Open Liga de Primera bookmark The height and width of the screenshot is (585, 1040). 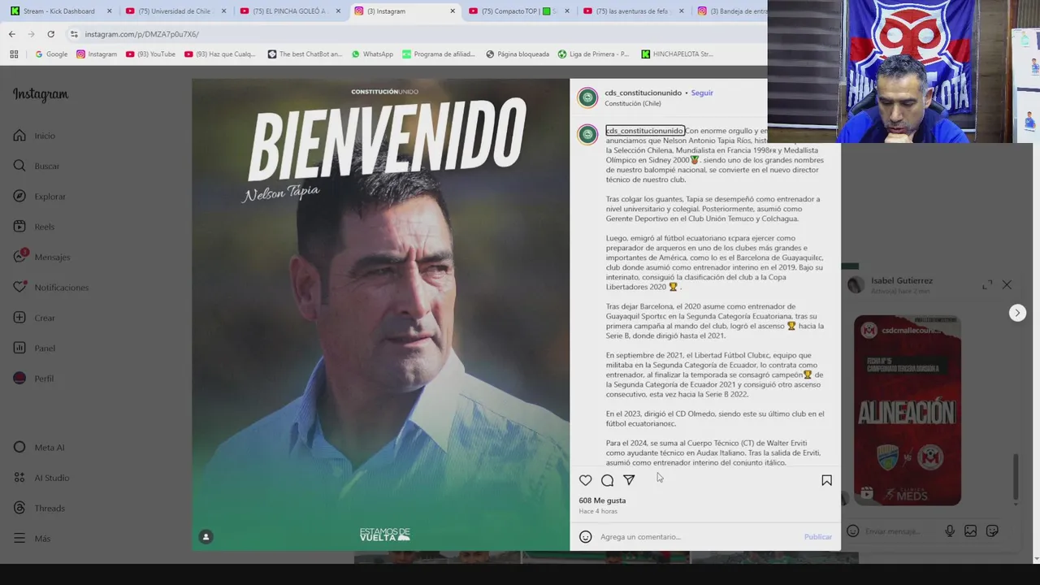click(x=593, y=54)
